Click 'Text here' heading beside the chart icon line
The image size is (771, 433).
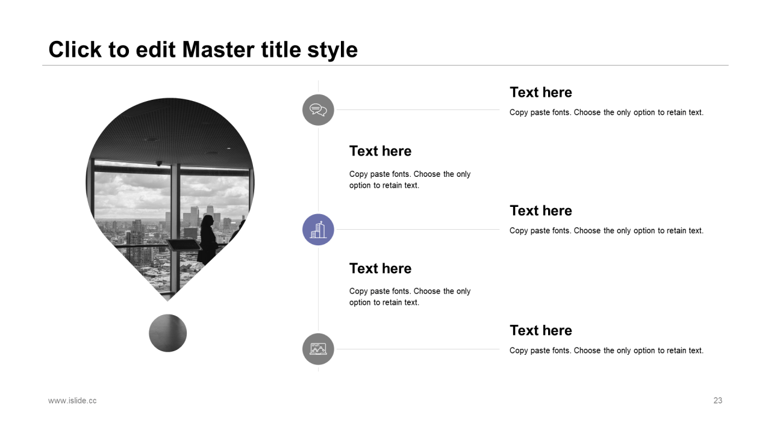tap(541, 330)
